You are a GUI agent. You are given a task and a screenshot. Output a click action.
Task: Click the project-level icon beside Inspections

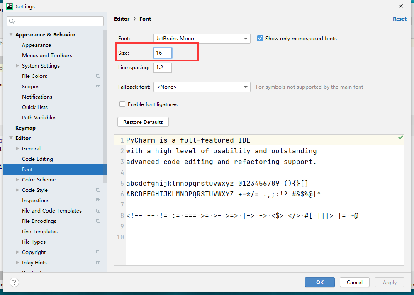coord(98,201)
